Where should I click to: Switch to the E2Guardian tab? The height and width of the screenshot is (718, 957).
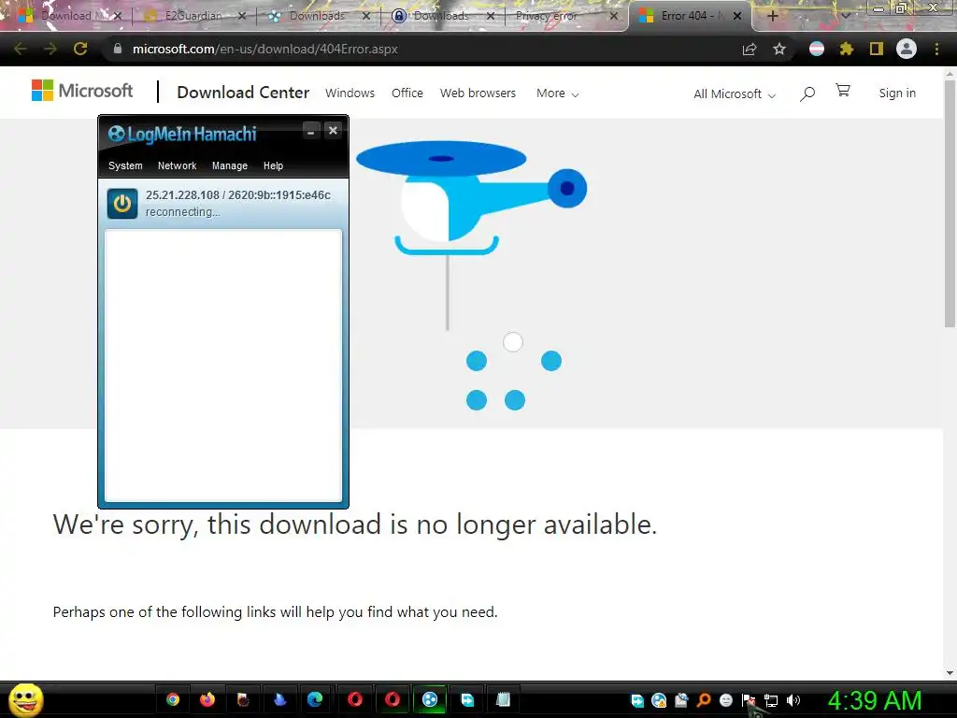click(193, 16)
